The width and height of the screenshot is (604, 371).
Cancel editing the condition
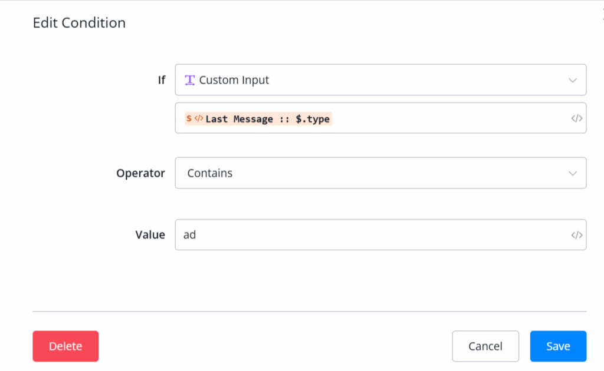coord(485,346)
